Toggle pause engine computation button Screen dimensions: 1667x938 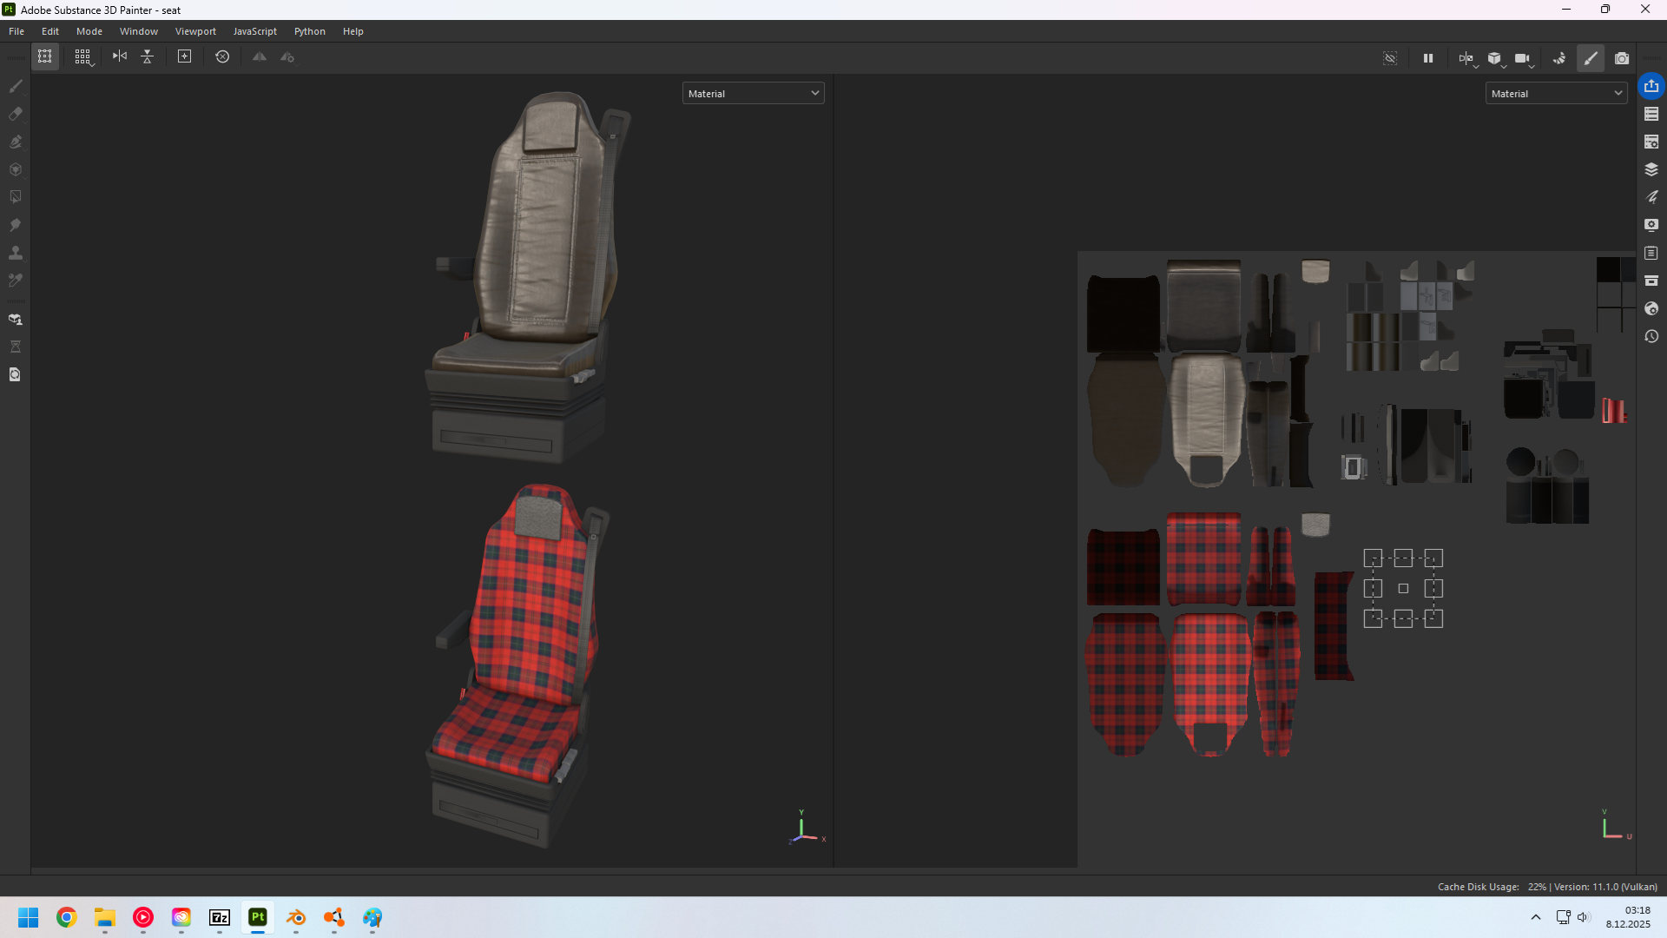[x=1428, y=58]
